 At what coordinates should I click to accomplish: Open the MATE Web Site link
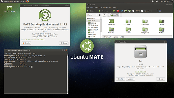[x=141, y=71]
